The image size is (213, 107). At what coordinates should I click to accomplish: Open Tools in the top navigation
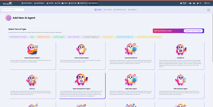(x=64, y=3)
